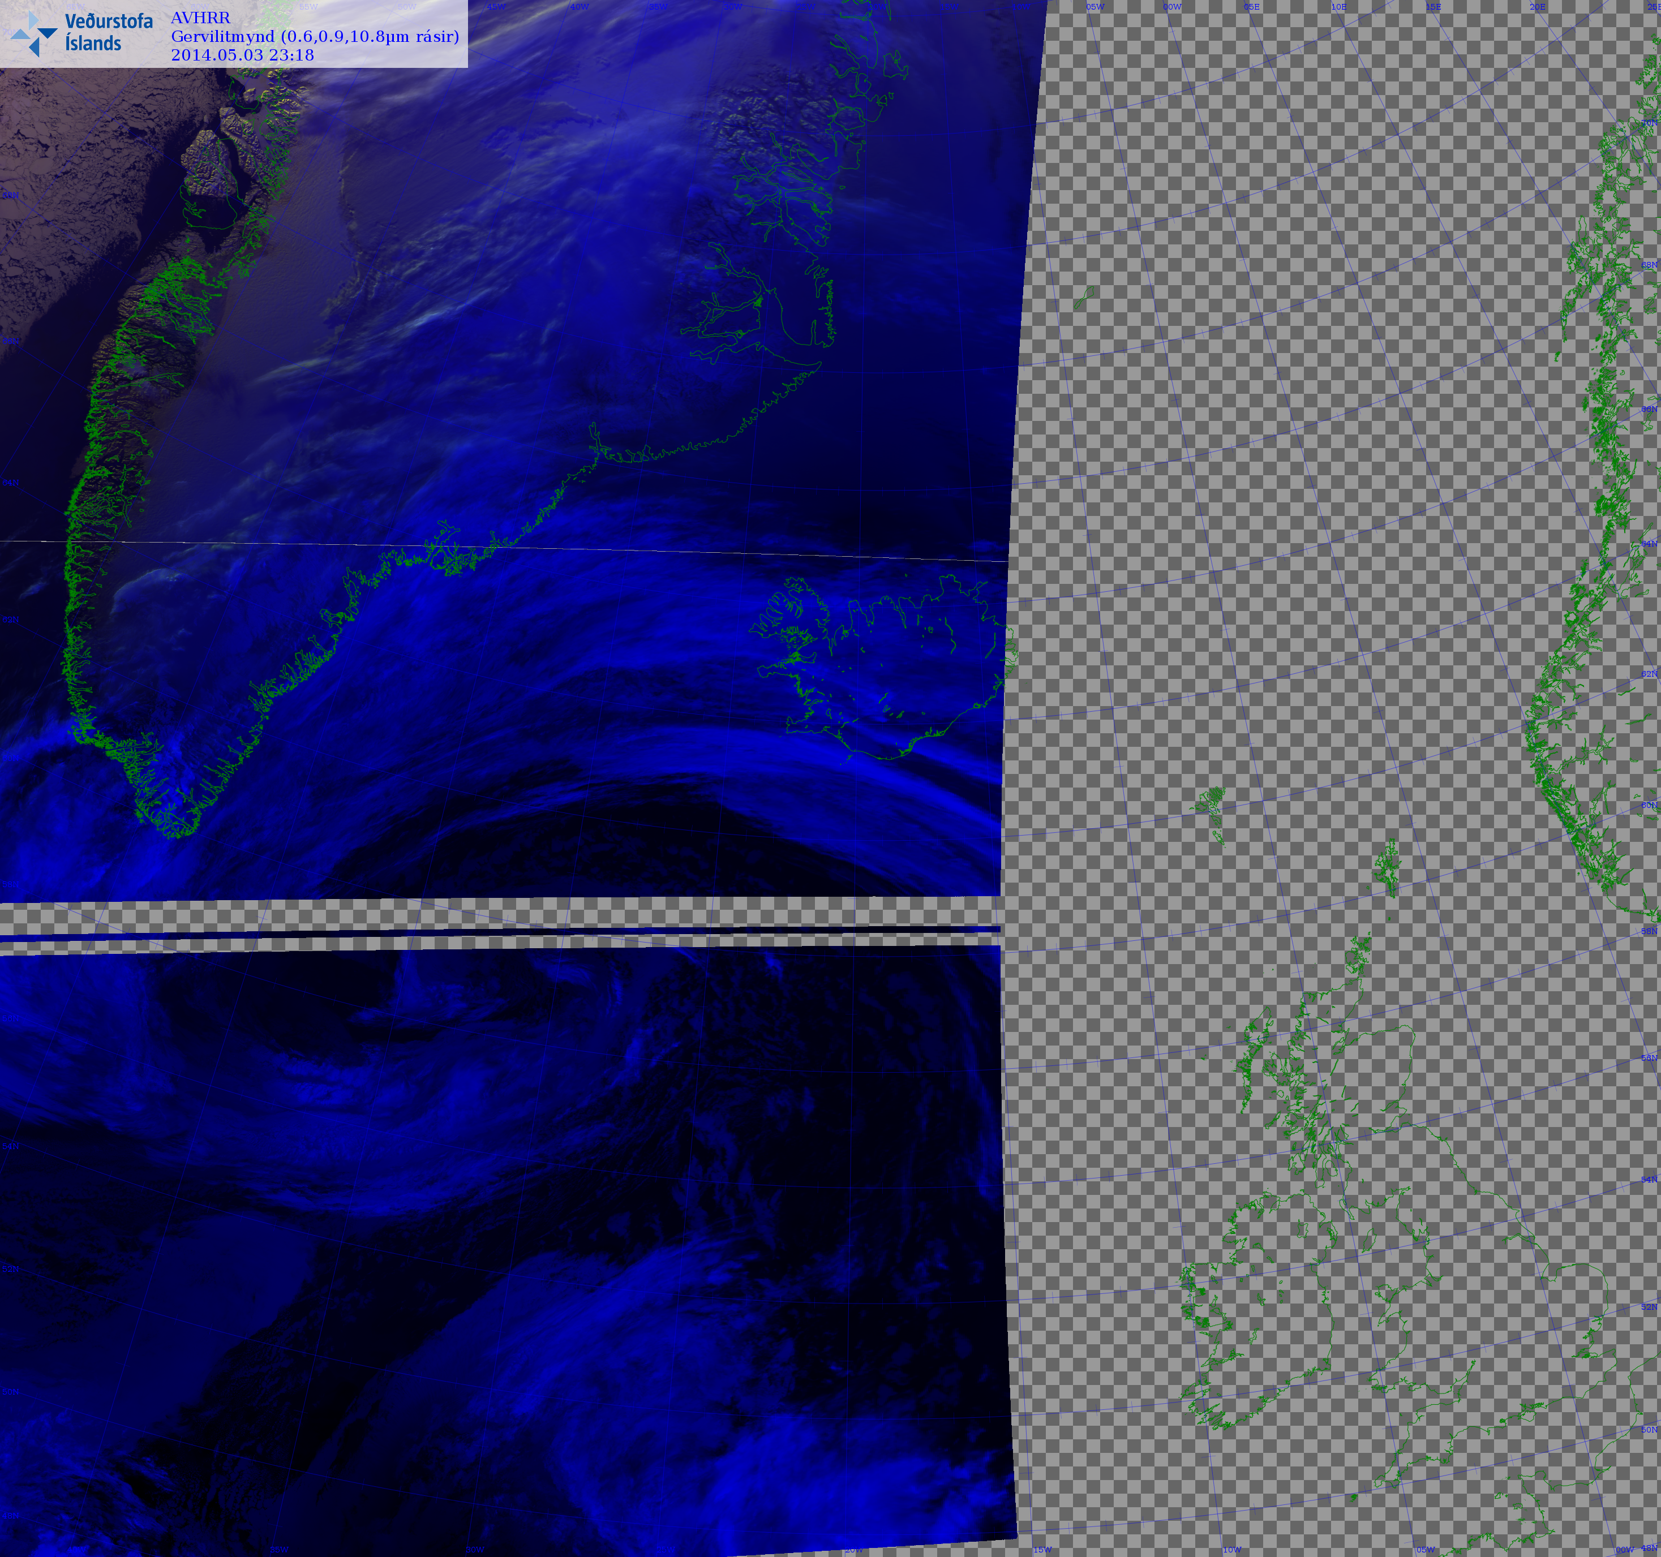This screenshot has height=1557, width=1661.
Task: Click the 05E longitude label at top
Action: 1252,7
